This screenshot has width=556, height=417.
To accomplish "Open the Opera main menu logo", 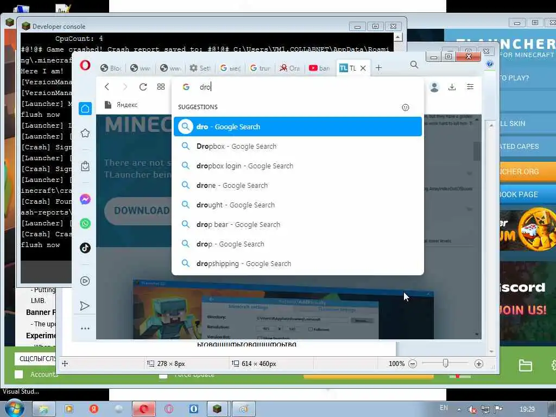I will click(x=85, y=65).
